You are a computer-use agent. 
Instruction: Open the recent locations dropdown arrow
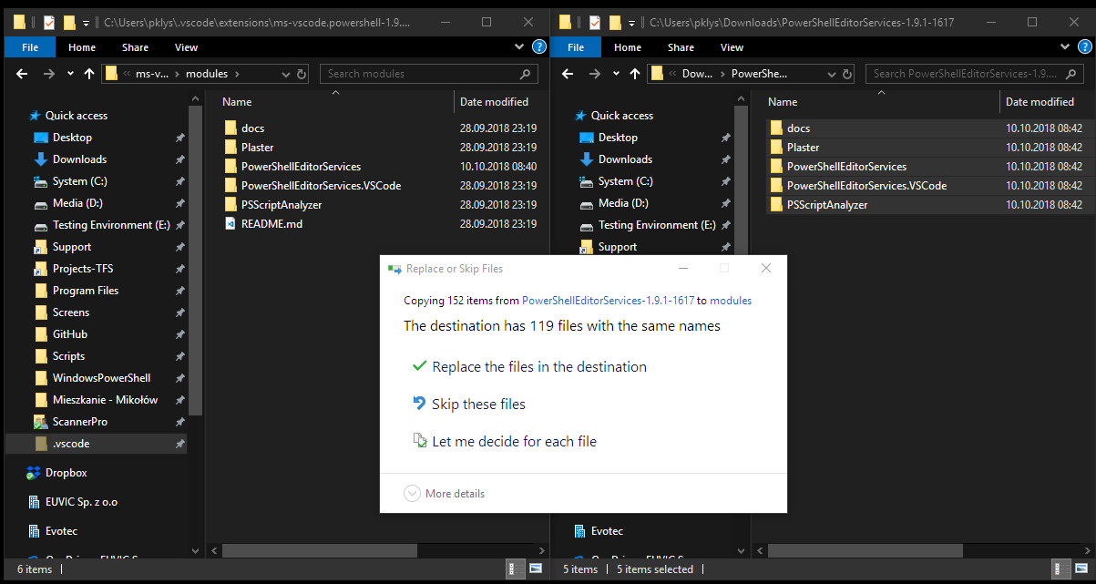point(69,74)
